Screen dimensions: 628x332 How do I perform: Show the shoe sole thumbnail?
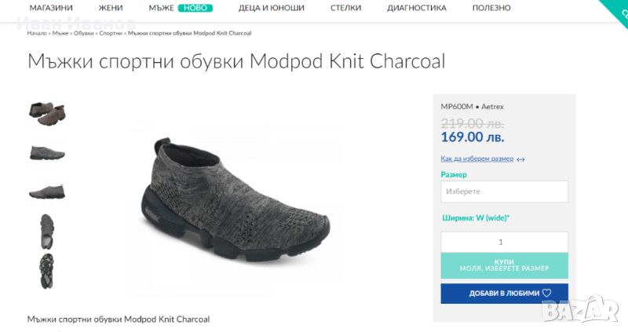(47, 271)
